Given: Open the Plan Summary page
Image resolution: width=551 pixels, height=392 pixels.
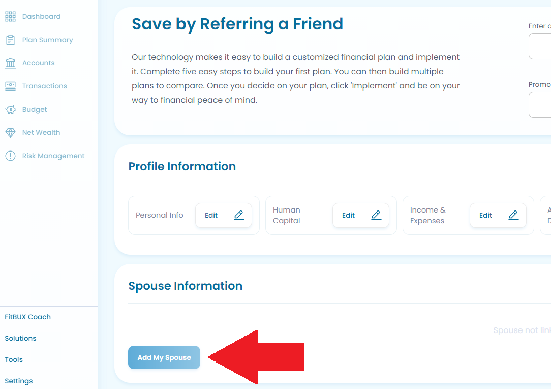Looking at the screenshot, I should click(x=47, y=40).
